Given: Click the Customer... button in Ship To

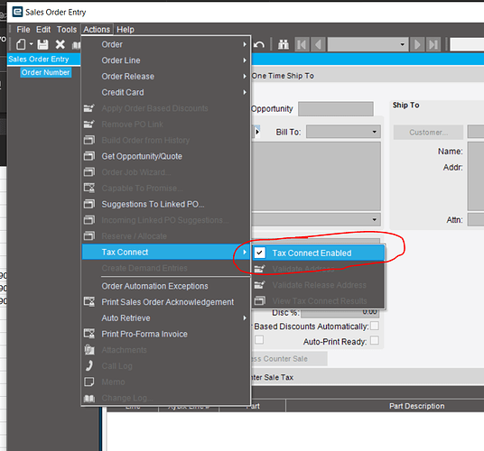Looking at the screenshot, I should (428, 133).
